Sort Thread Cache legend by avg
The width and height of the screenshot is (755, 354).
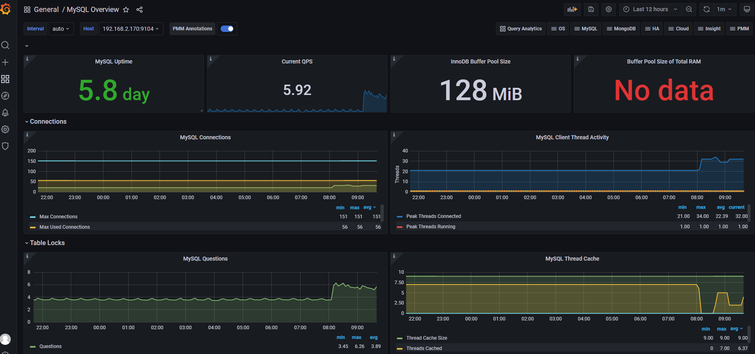tap(737, 329)
